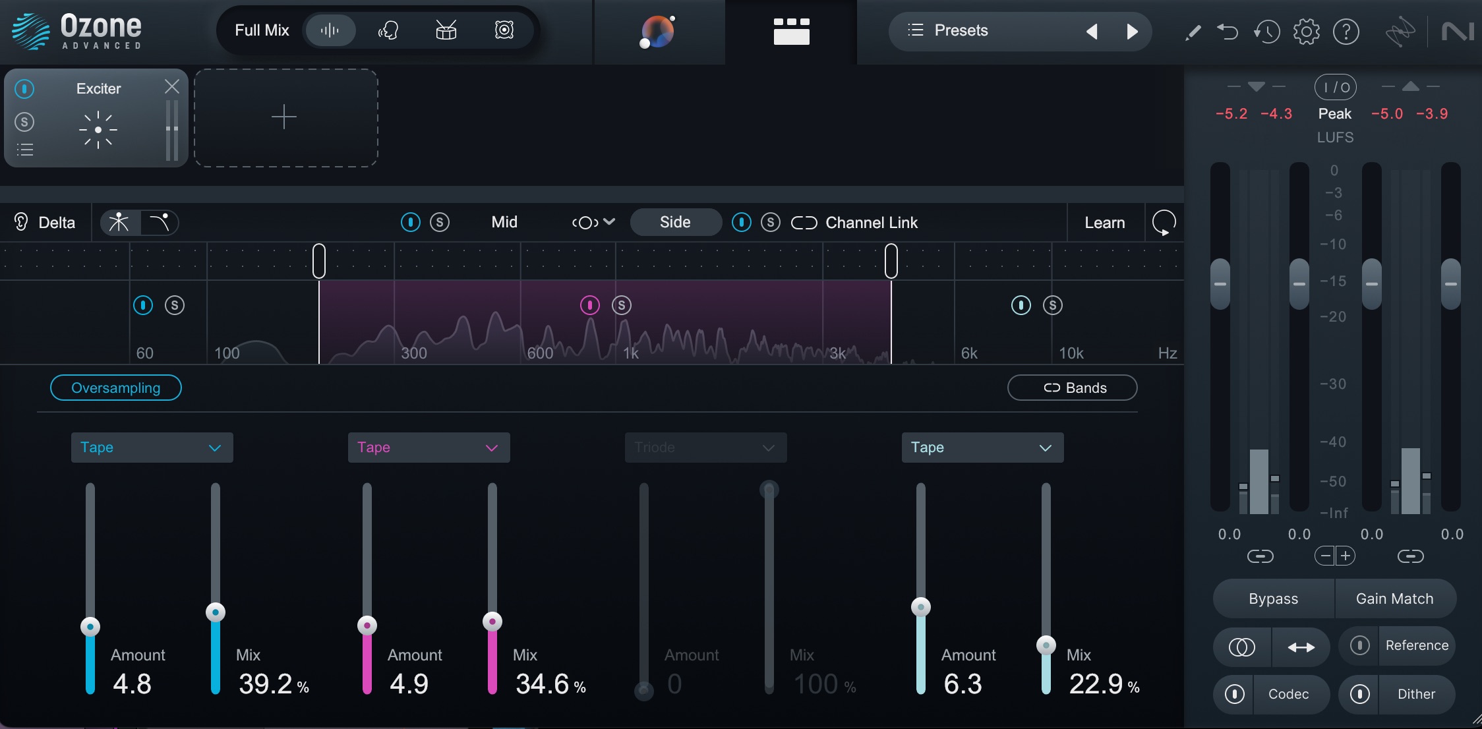Toggle power of the high band near 10k
This screenshot has width=1482, height=729.
click(x=1021, y=305)
